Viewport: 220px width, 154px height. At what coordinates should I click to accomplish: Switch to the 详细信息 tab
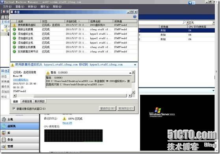pyautogui.click(x=27, y=101)
